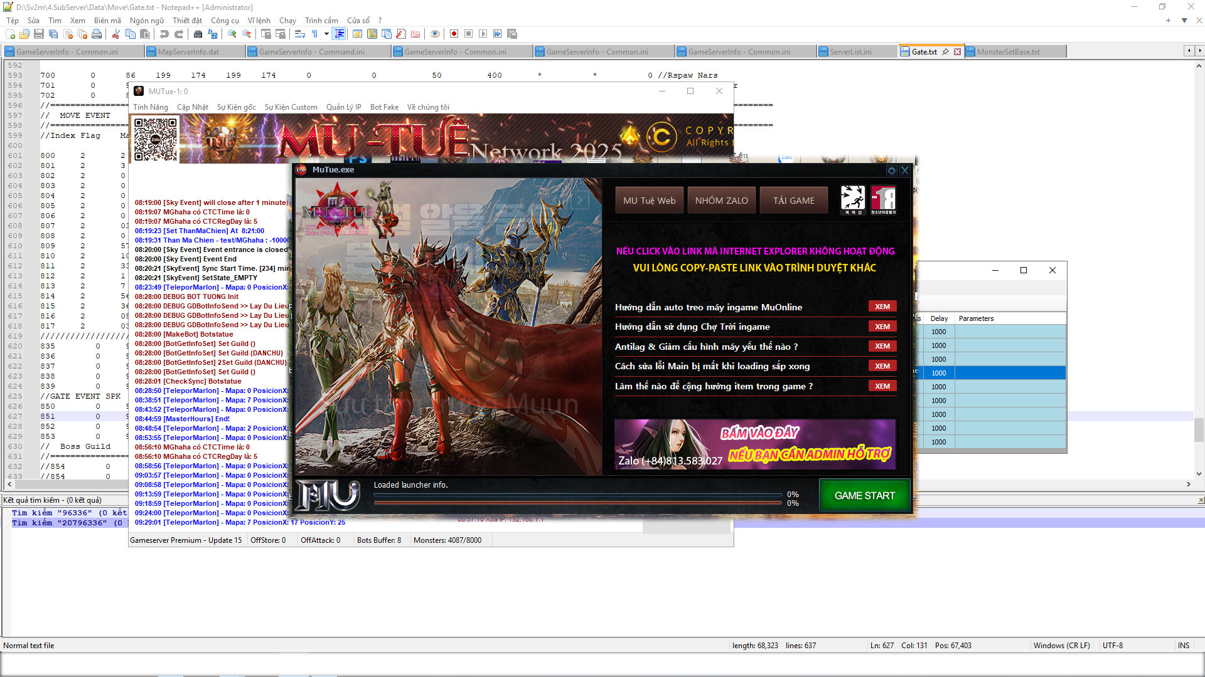
Task: Click the Folder as Workspace icon
Action: pyautogui.click(x=415, y=34)
